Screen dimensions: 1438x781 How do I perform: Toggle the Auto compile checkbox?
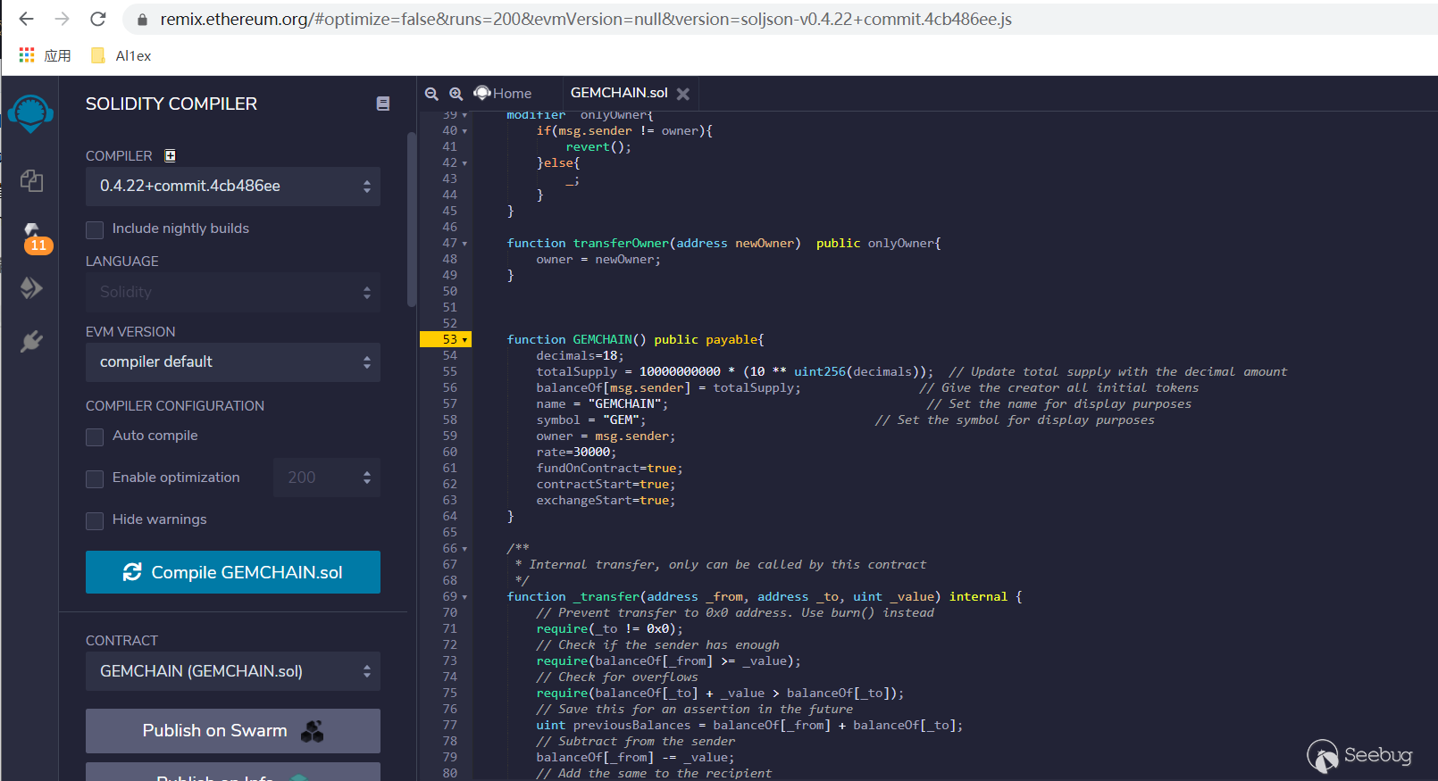click(95, 436)
